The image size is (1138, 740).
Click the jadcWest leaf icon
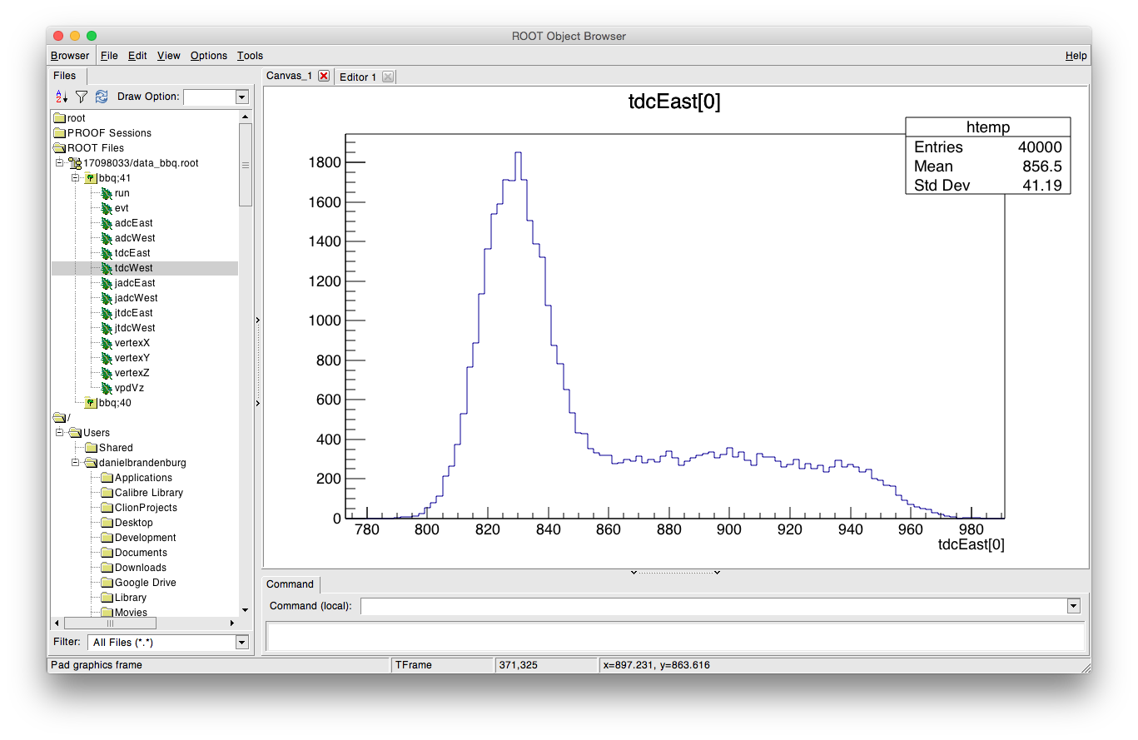[x=107, y=298]
